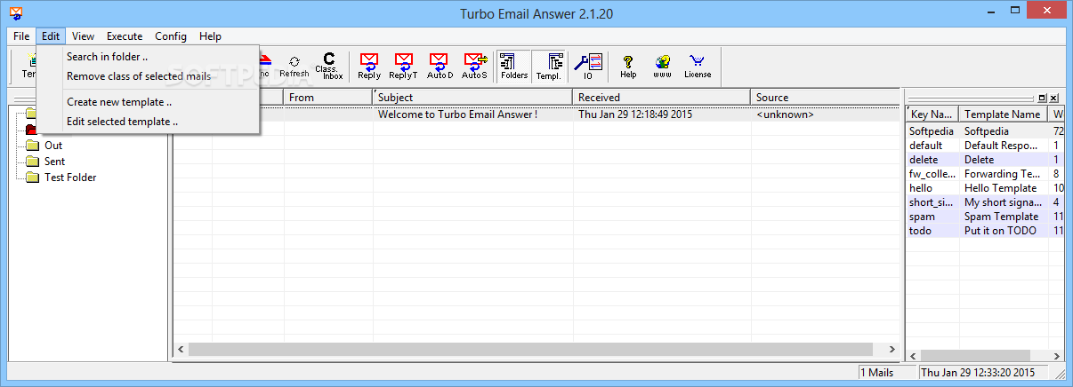The height and width of the screenshot is (387, 1073).
Task: Select the Test Folder label
Action: [x=70, y=178]
